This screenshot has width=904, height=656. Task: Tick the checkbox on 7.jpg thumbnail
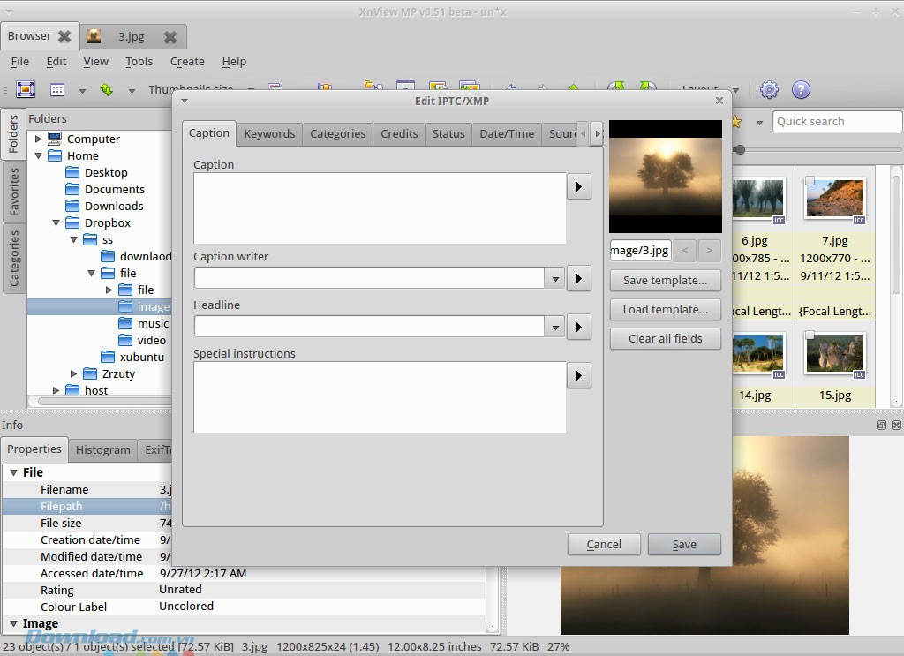(x=810, y=181)
